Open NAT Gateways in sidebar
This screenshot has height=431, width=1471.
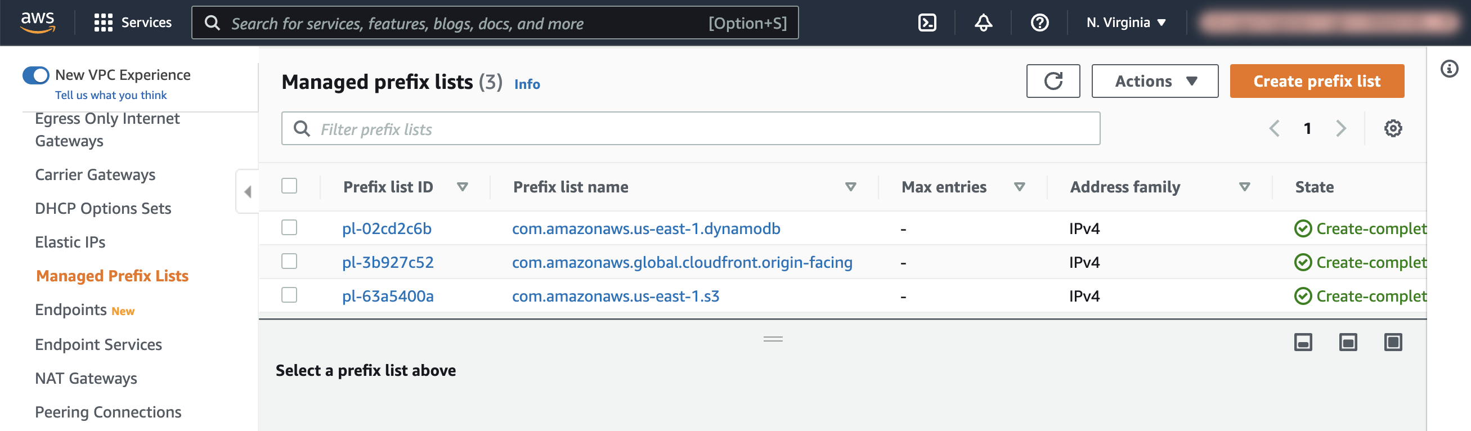tap(86, 378)
